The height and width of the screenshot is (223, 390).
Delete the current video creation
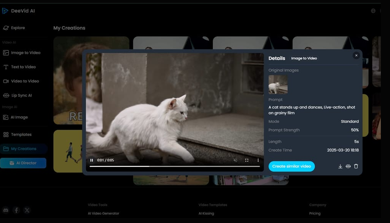pos(356,166)
